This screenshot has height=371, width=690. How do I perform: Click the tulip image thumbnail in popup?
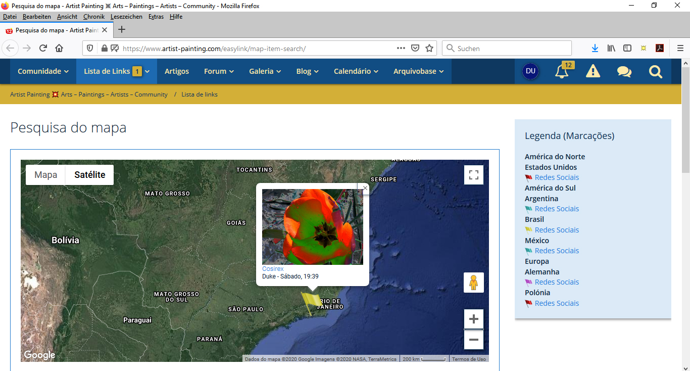point(312,226)
